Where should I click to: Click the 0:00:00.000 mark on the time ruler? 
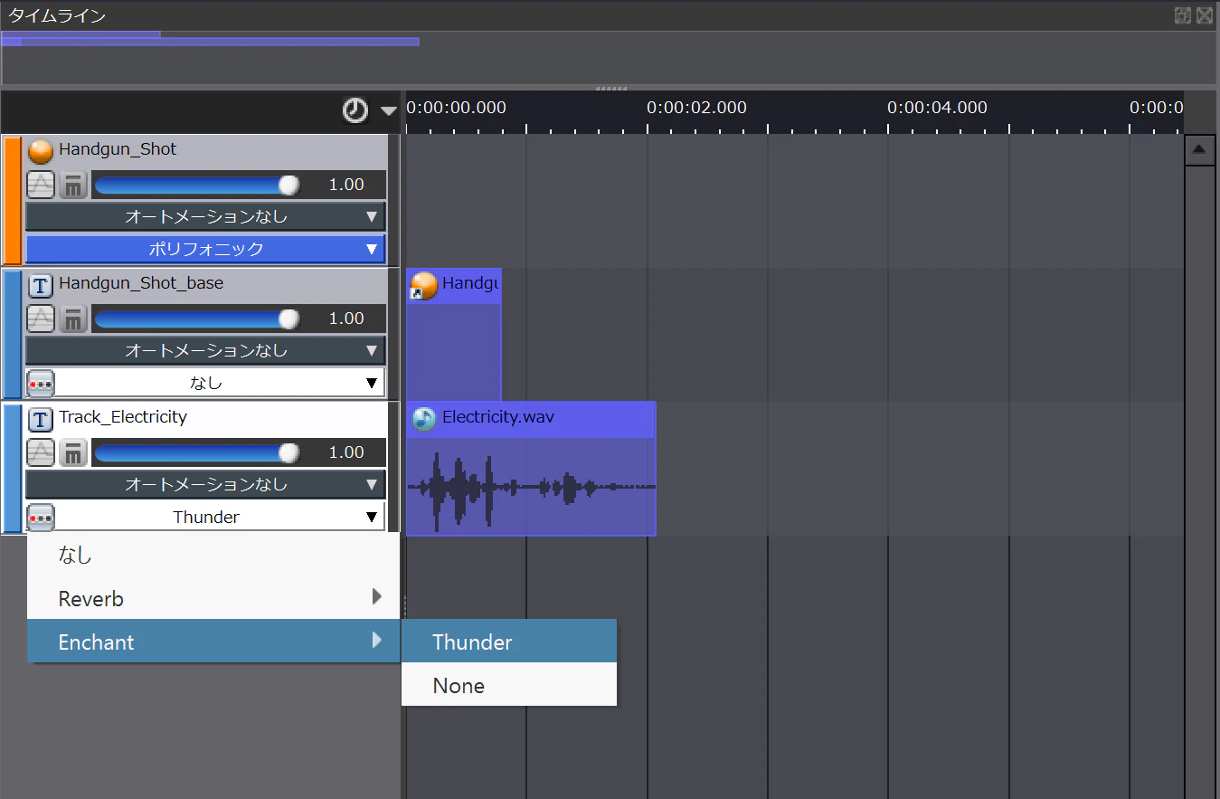[456, 108]
